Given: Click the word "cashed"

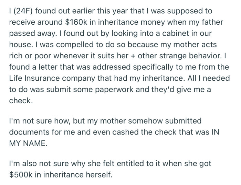Looking at the screenshot, I should (125, 132).
